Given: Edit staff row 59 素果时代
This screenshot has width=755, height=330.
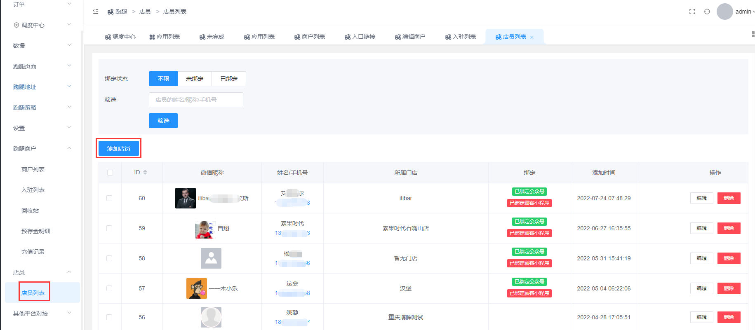Looking at the screenshot, I should click(702, 228).
